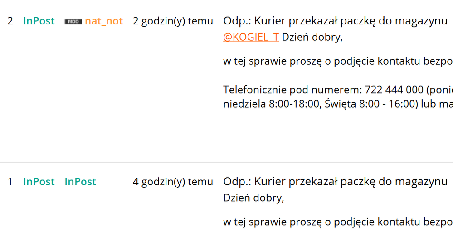Open nat_not's user profile
Screen dimensions: 453x236
pyautogui.click(x=104, y=21)
